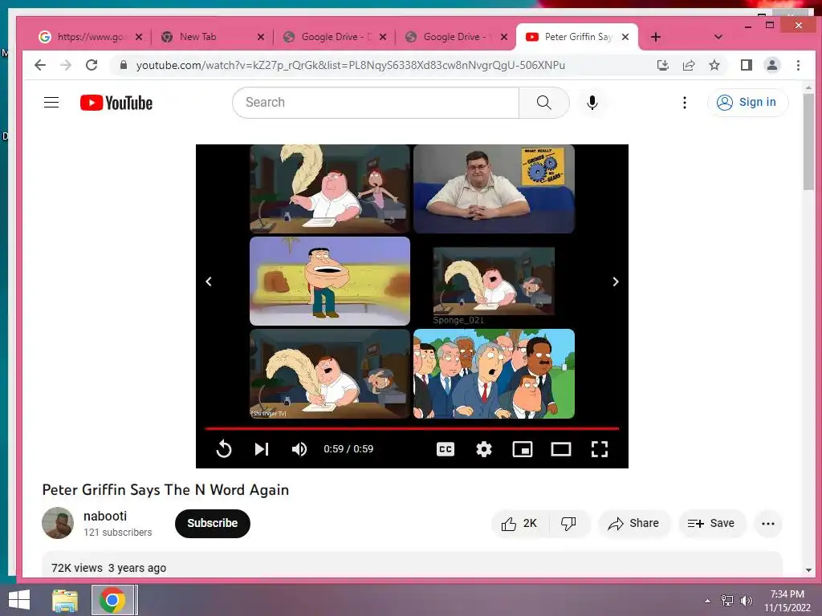This screenshot has width=822, height=616.
Task: Show hidden system tray icons
Action: click(x=708, y=601)
